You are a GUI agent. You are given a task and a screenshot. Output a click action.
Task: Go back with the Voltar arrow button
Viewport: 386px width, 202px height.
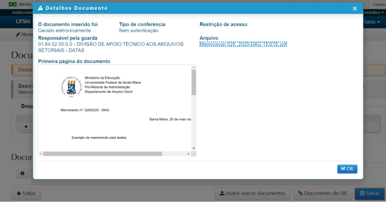pos(26,193)
